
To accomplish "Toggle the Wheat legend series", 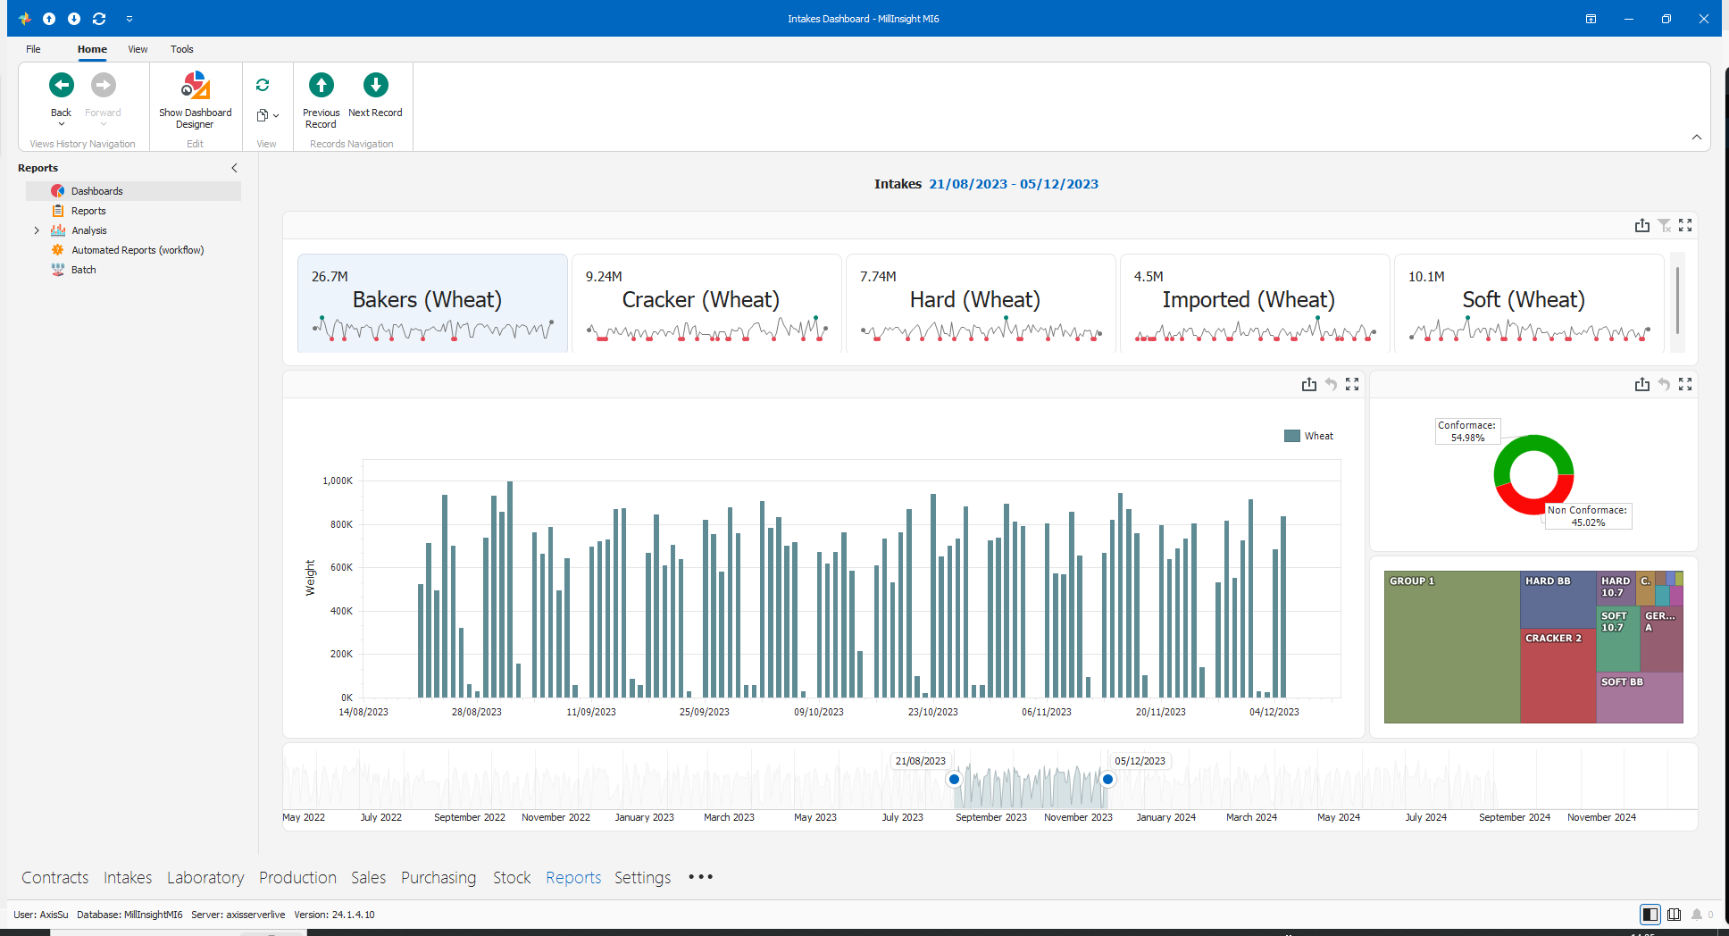I will 1308,436.
